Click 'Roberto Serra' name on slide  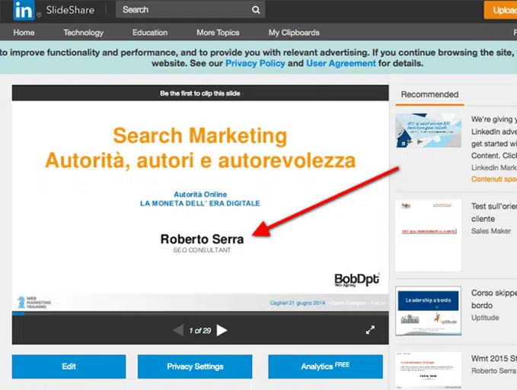click(x=202, y=239)
